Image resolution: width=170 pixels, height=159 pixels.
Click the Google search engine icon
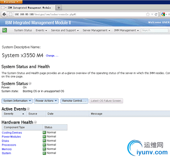point(163,14)
